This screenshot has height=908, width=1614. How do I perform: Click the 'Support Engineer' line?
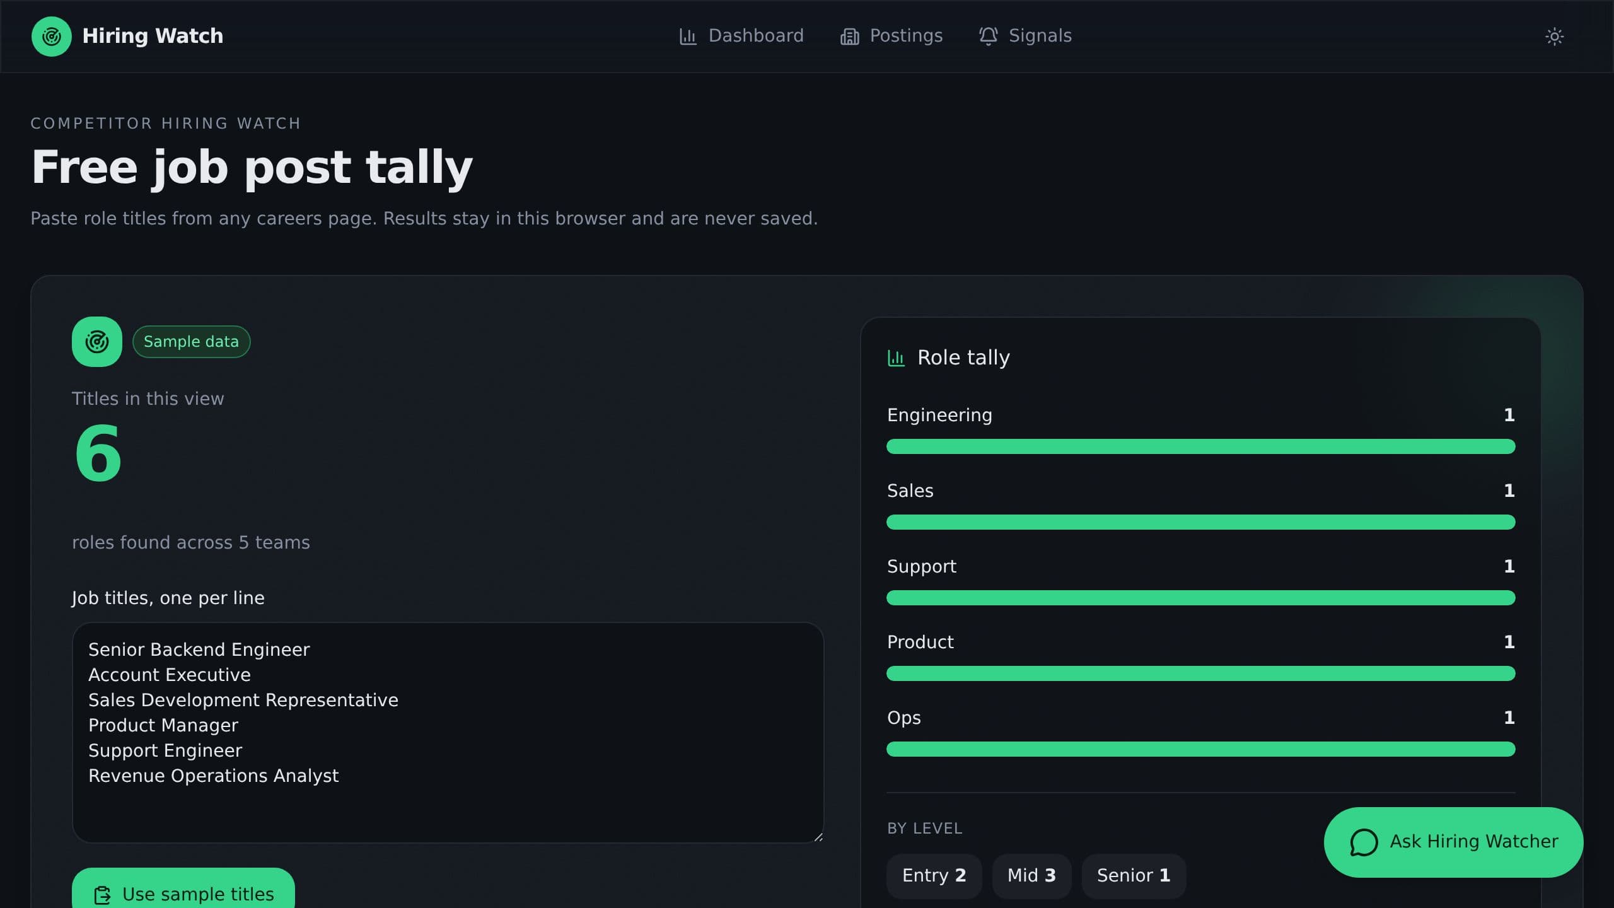click(x=165, y=751)
